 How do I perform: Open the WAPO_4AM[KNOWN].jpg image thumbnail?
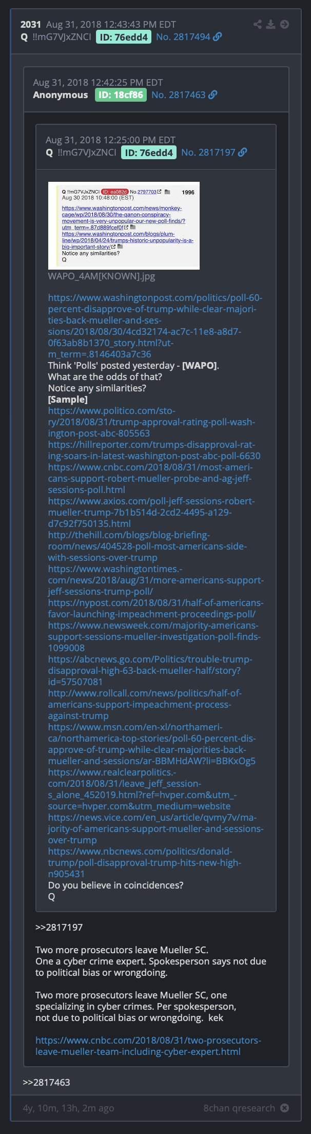[x=124, y=225]
